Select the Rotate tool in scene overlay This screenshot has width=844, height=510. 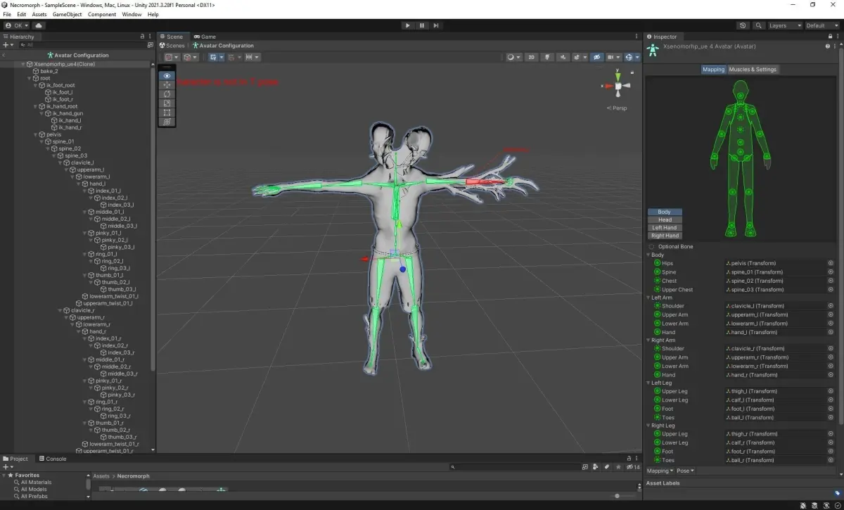pos(167,94)
